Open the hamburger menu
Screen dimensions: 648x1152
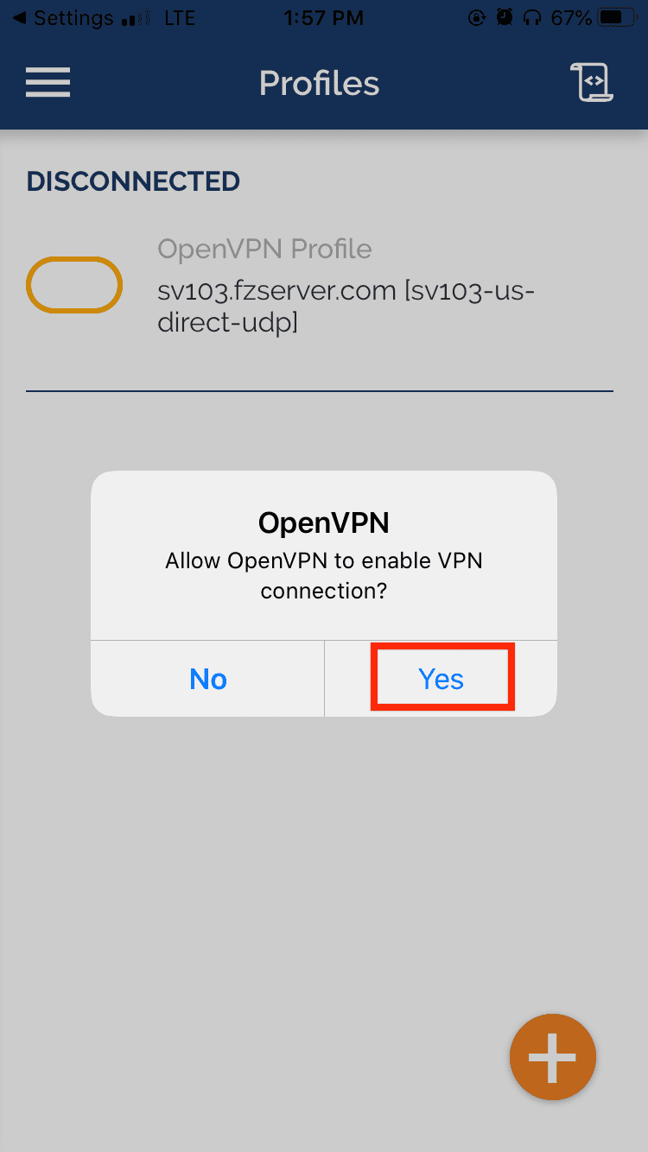click(48, 83)
